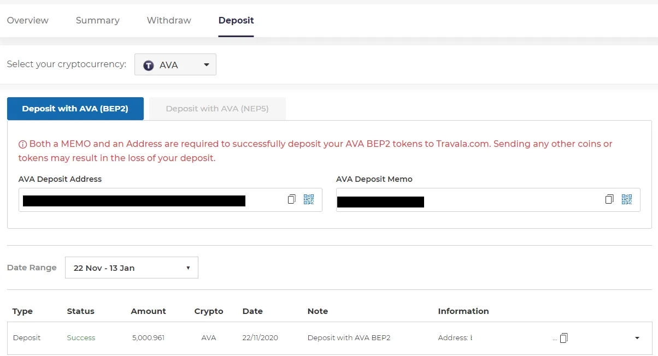This screenshot has width=658, height=356.
Task: Click 'AVA' crypto cell in transaction row
Action: (209, 338)
